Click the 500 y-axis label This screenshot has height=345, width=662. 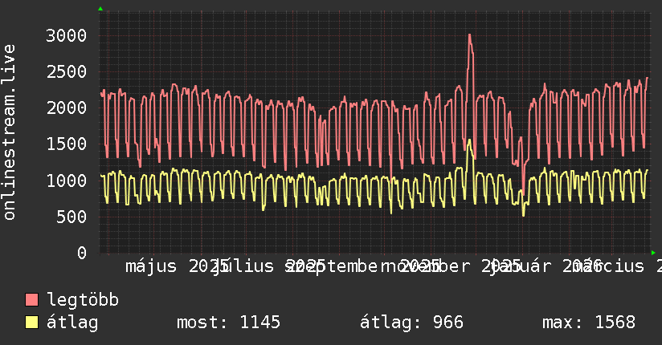pos(72,217)
